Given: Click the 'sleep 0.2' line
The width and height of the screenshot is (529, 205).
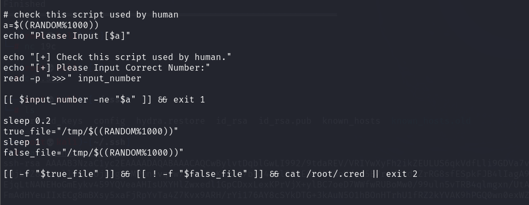Looking at the screenshot, I should (27, 121).
